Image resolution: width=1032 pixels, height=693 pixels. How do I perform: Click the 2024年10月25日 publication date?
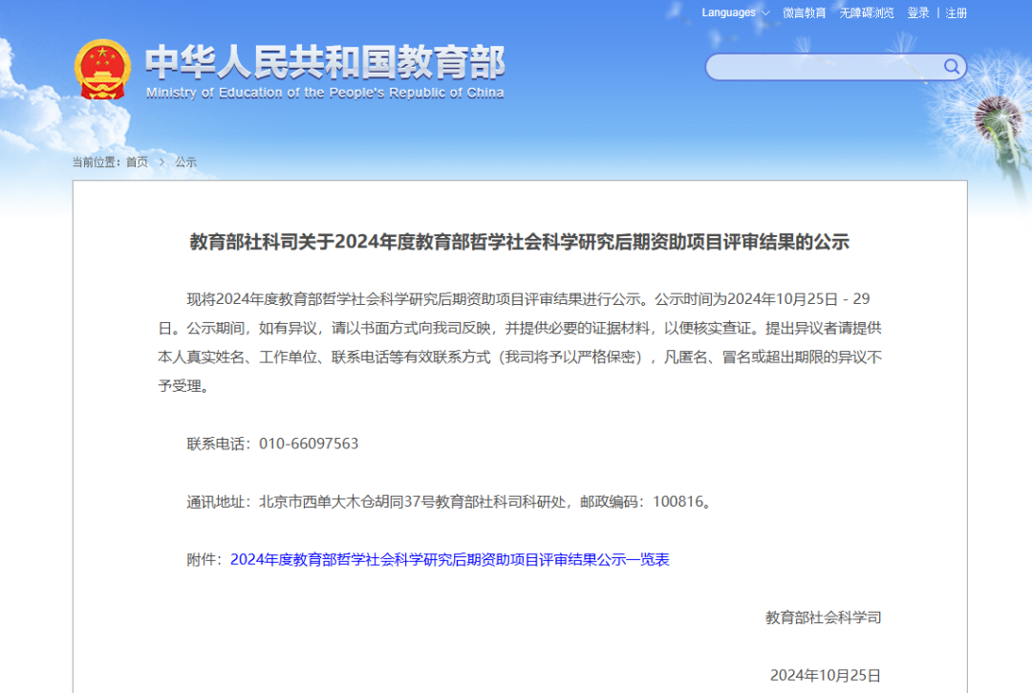point(825,675)
